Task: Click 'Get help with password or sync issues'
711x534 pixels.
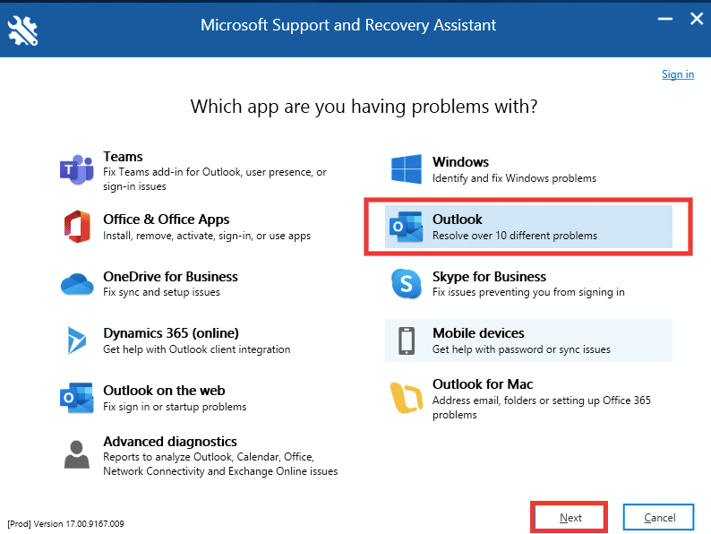Action: (x=521, y=349)
